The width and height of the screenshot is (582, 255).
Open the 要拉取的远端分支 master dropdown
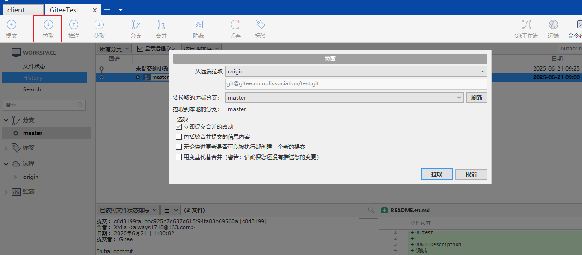pyautogui.click(x=344, y=98)
